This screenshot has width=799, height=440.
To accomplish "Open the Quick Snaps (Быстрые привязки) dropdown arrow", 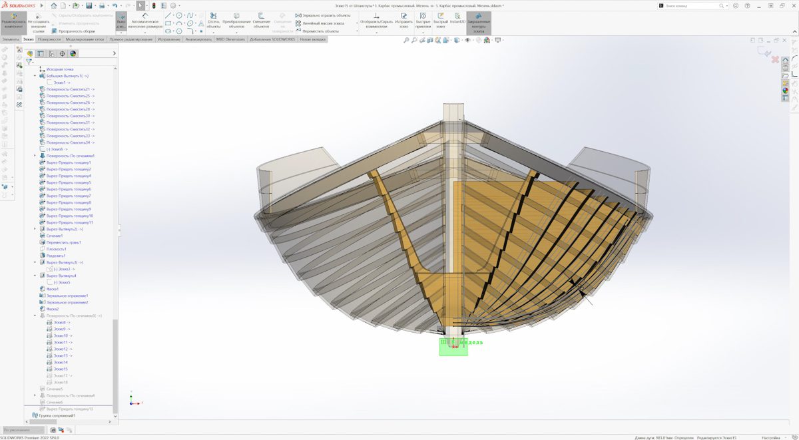I will click(x=423, y=31).
